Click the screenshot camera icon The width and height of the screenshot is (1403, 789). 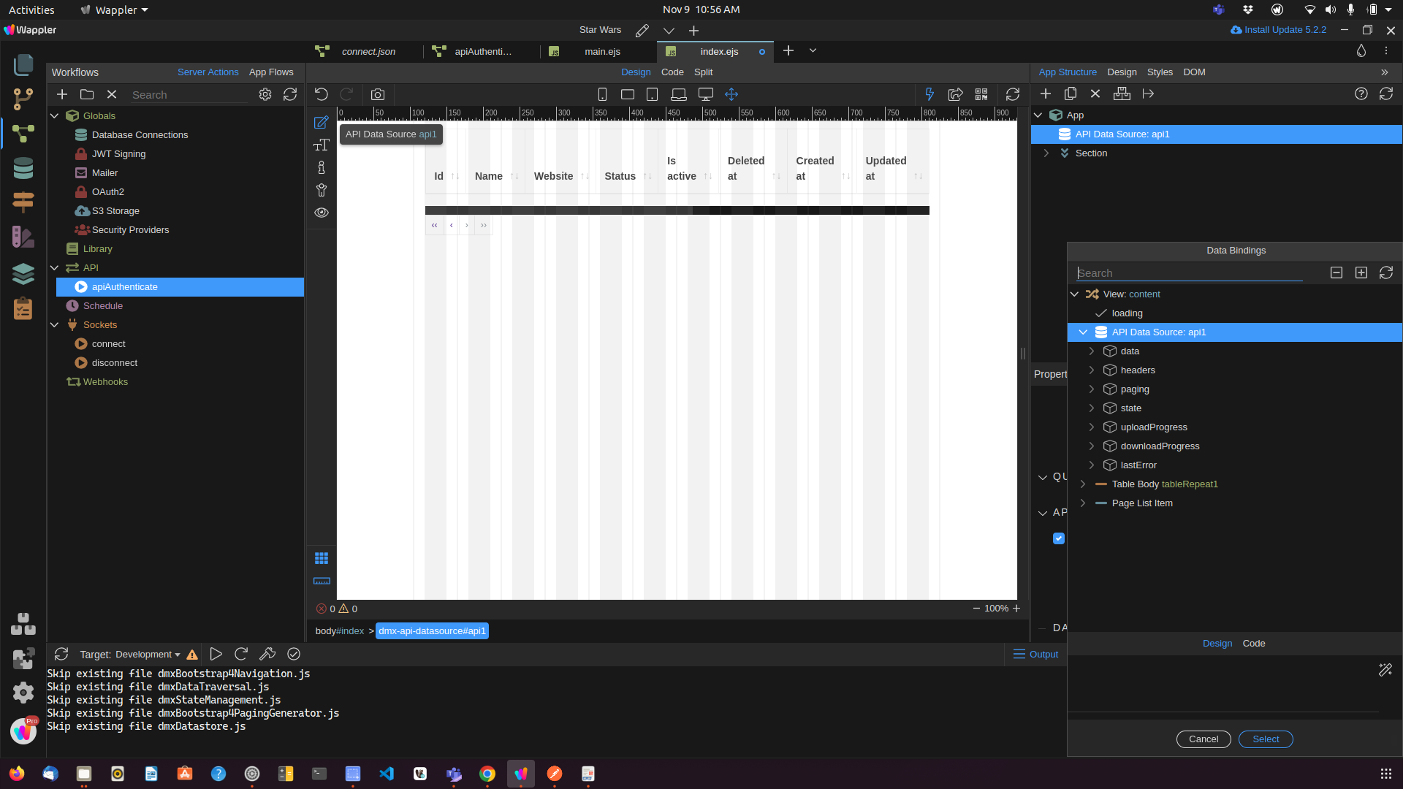[378, 94]
